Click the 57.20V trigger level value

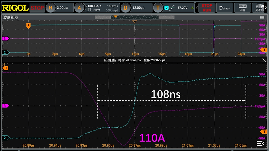(x=183, y=8)
